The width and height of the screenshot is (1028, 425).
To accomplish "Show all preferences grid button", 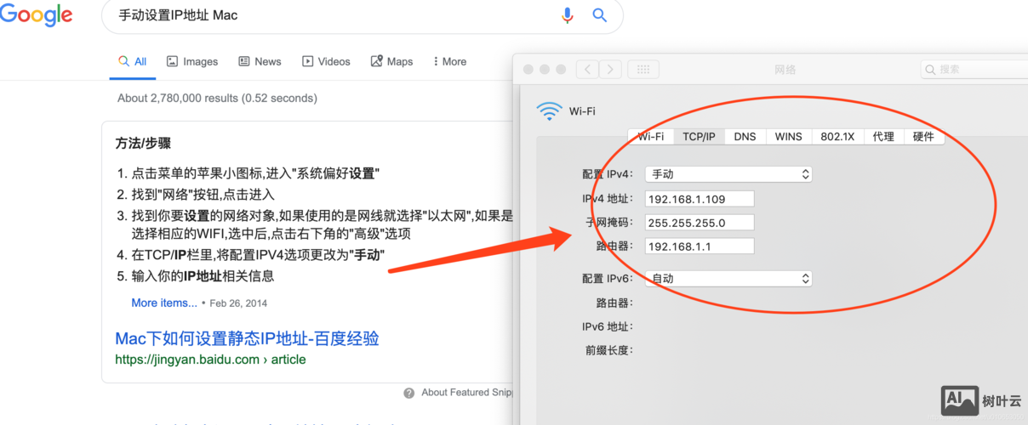I will coord(643,69).
